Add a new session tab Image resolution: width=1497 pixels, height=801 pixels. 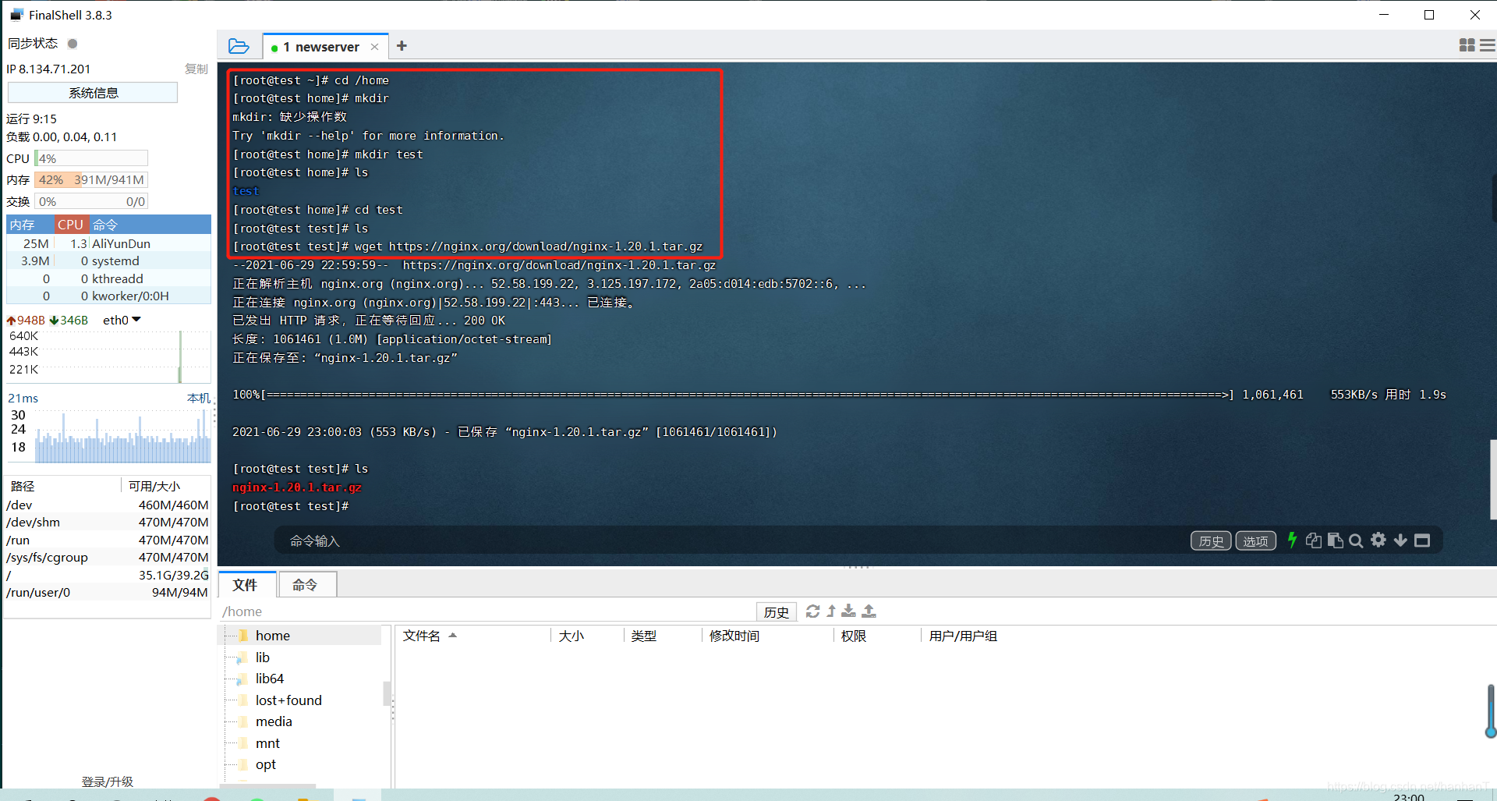pyautogui.click(x=402, y=46)
